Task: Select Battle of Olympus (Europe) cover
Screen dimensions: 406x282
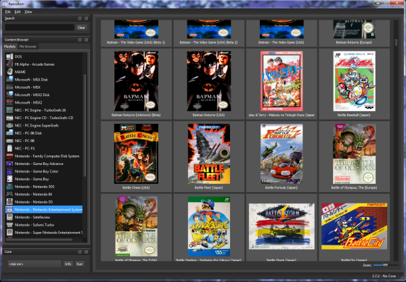Action: click(354, 154)
